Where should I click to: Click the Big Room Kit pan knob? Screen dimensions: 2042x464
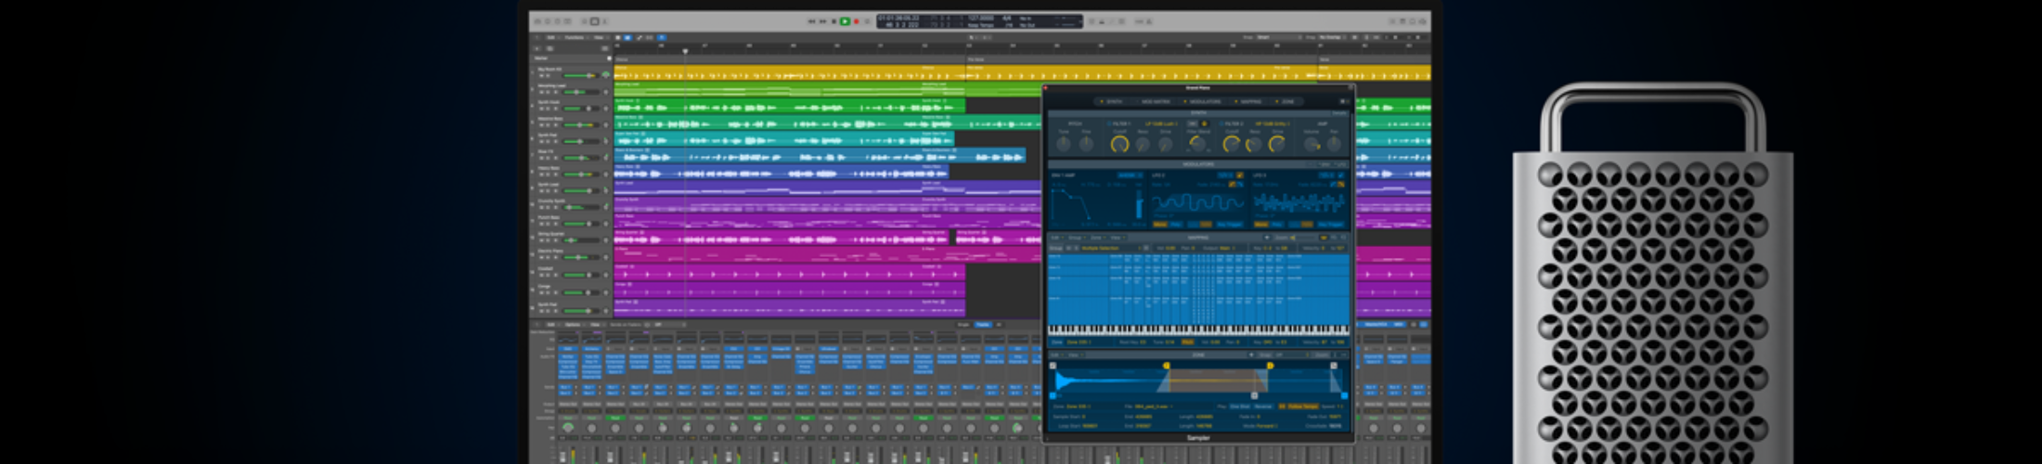tap(606, 75)
